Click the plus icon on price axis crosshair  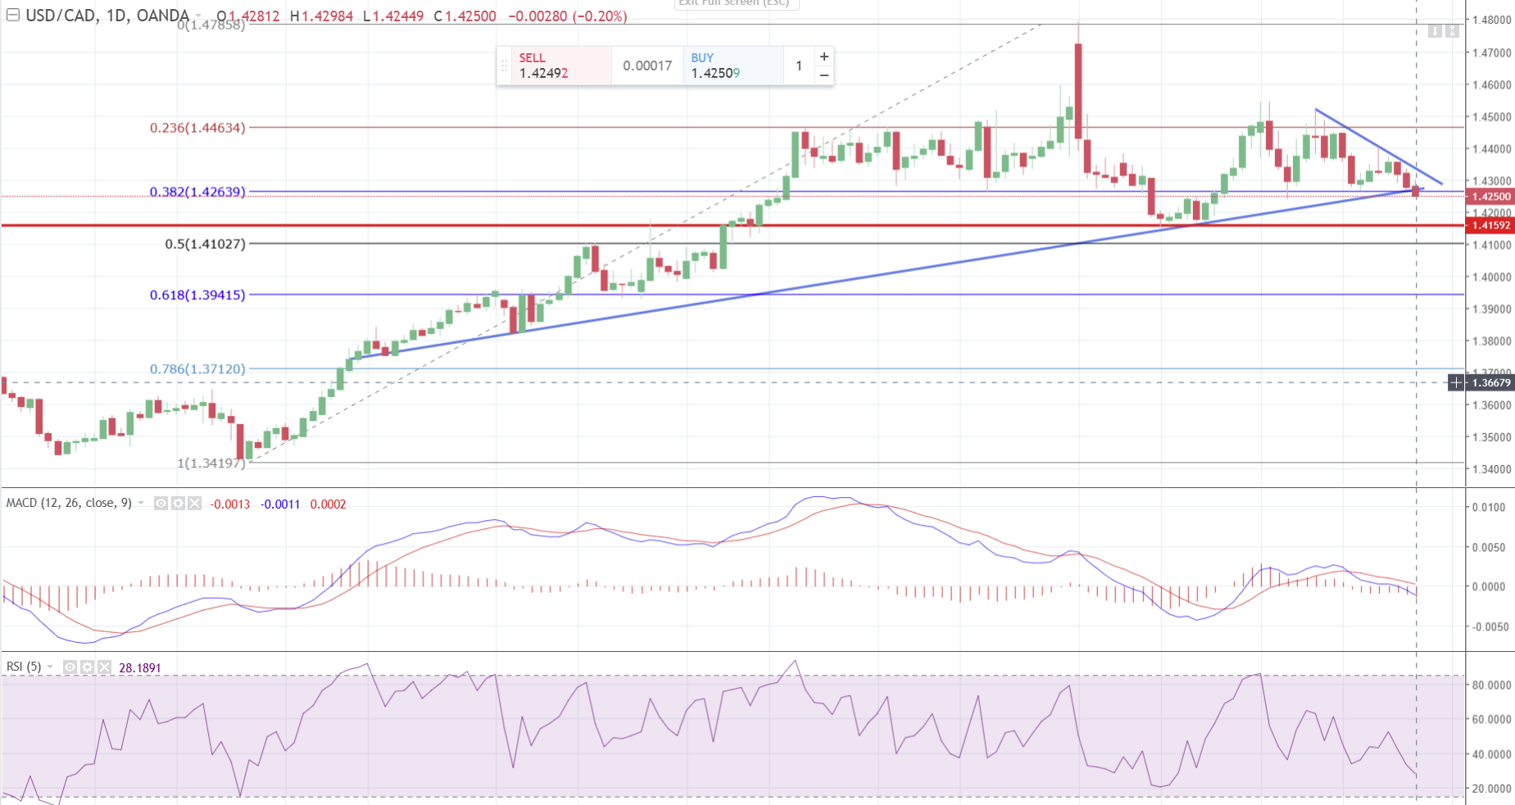1456,382
